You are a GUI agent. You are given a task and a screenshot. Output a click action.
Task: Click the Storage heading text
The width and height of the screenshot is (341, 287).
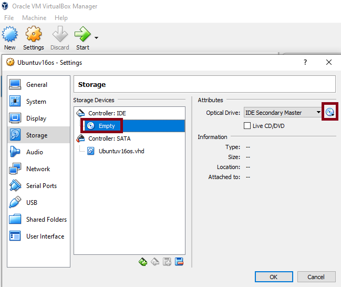92,85
